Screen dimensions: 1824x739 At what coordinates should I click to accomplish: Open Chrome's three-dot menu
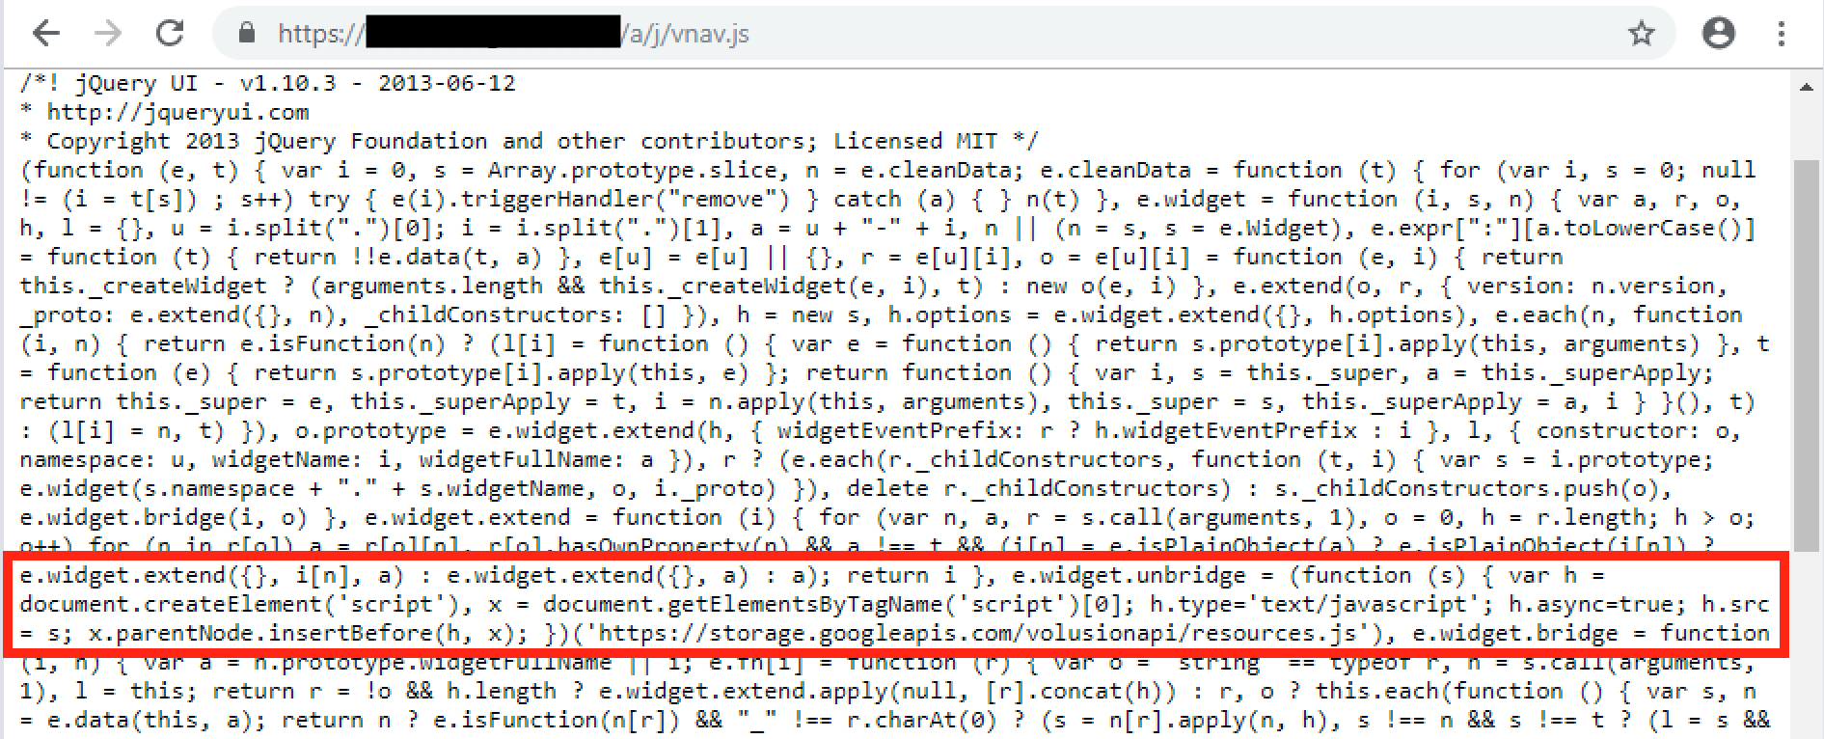1781,34
